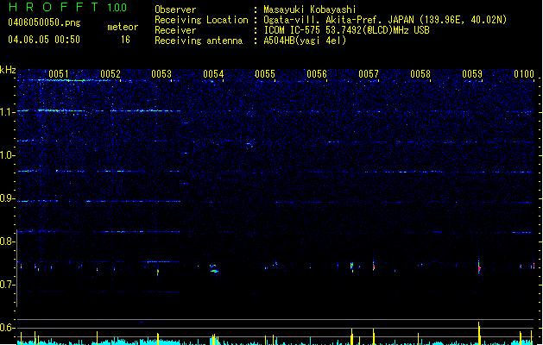Screen dimensions: 543x345
Task: Select the filename 0406050050.png
Action: [x=44, y=22]
